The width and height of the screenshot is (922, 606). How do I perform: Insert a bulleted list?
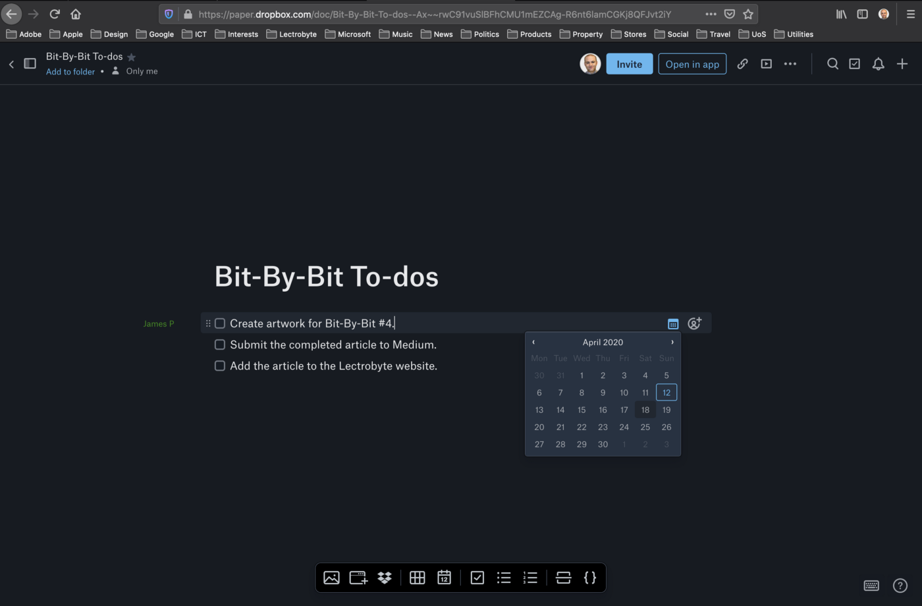[x=504, y=578]
